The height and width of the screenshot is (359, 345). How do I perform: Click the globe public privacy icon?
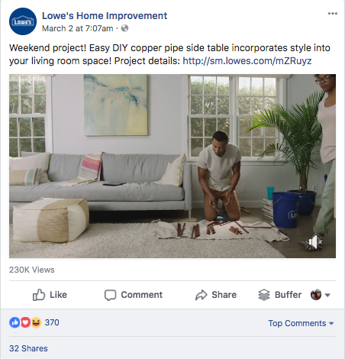click(124, 28)
